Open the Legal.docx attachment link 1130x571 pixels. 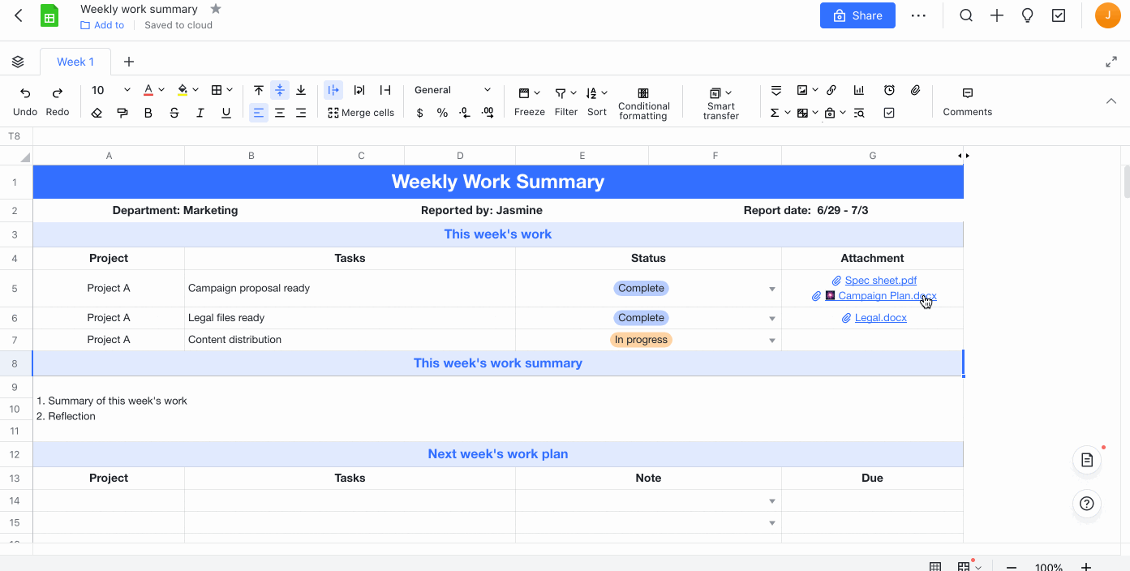880,318
